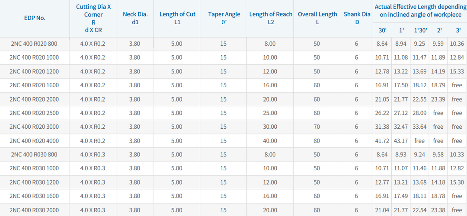Click the Cutting Dia X Corner R header

tap(93, 18)
